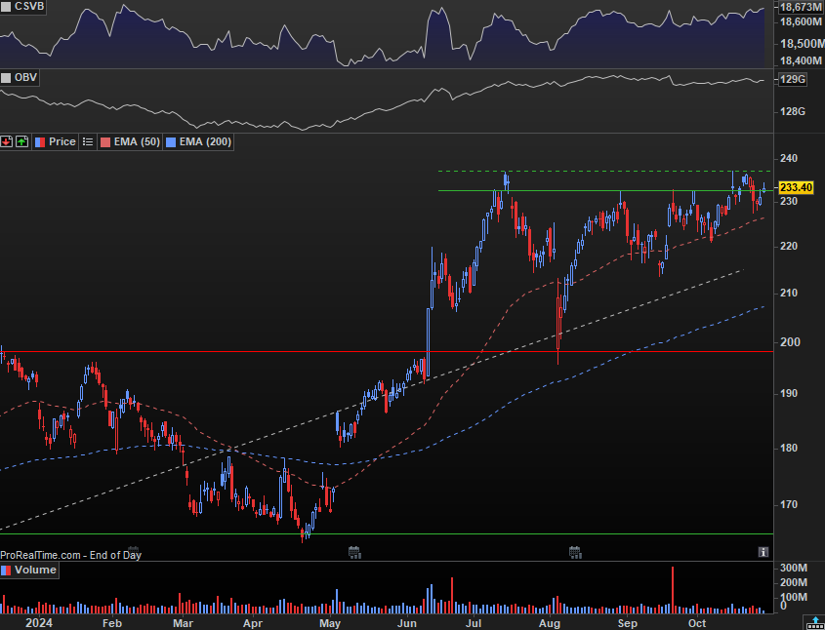
Task: Click the 2024 label on the time axis
Action: pos(38,623)
